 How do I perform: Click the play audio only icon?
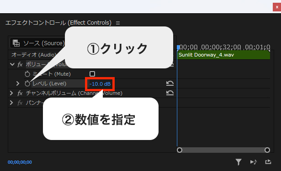[x=254, y=162]
